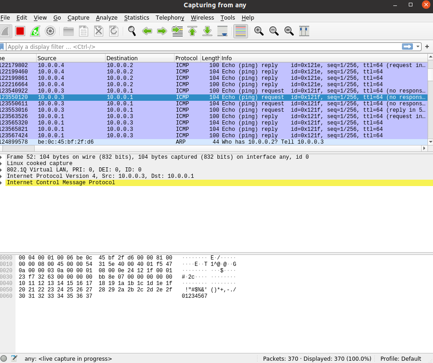The image size is (433, 363).
Task: Jump to the first packet
Action: point(192,31)
